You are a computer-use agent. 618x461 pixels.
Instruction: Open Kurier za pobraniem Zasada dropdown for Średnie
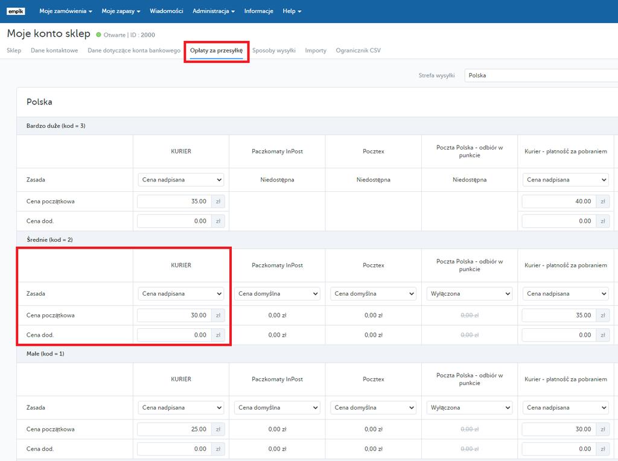click(x=565, y=293)
